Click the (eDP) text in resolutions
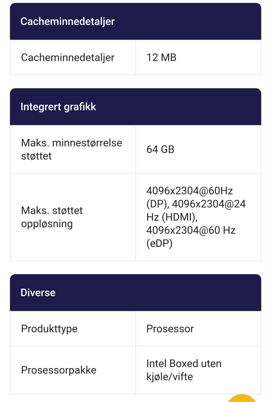The width and height of the screenshot is (271, 402). coord(159,243)
